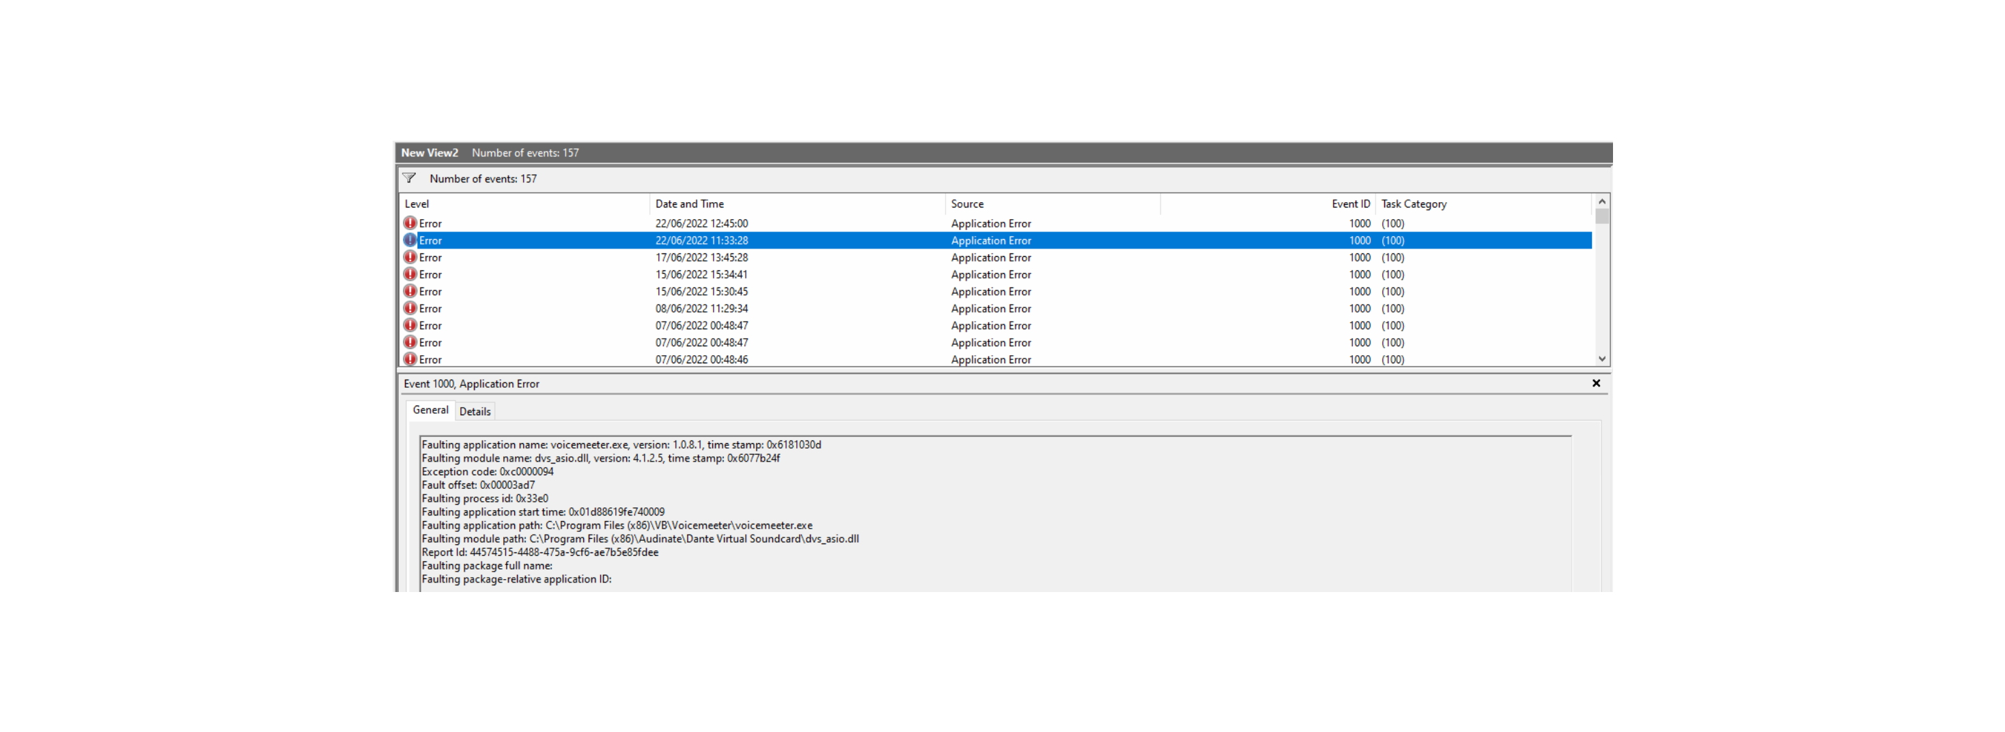The image size is (2005, 732).
Task: Click error icon of 15/06/2022 15:30:45 row
Action: click(410, 292)
